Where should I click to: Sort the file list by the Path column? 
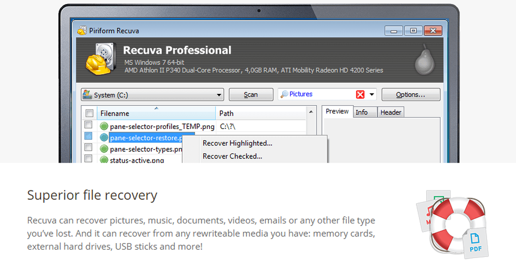pos(261,113)
